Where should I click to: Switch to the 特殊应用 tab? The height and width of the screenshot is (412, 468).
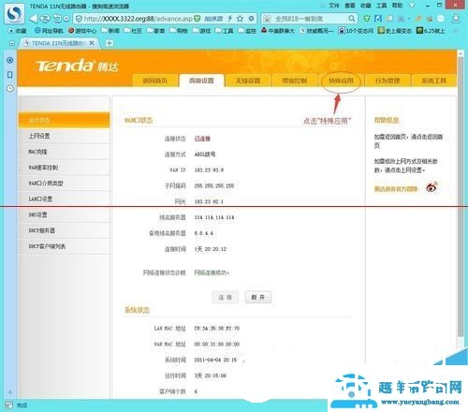tap(341, 81)
